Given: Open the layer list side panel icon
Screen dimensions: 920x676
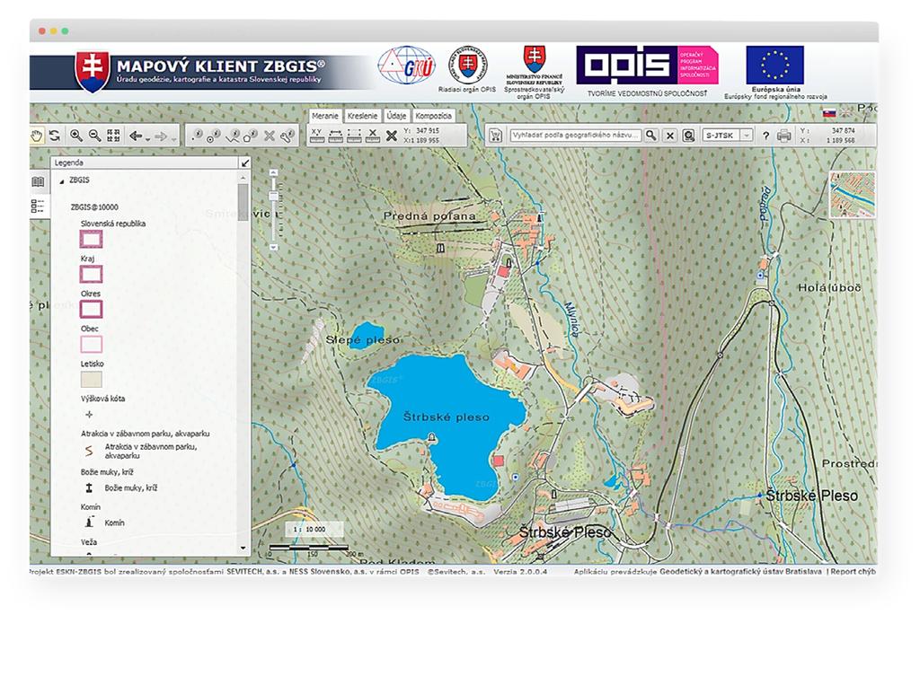Looking at the screenshot, I should pyautogui.click(x=38, y=206).
